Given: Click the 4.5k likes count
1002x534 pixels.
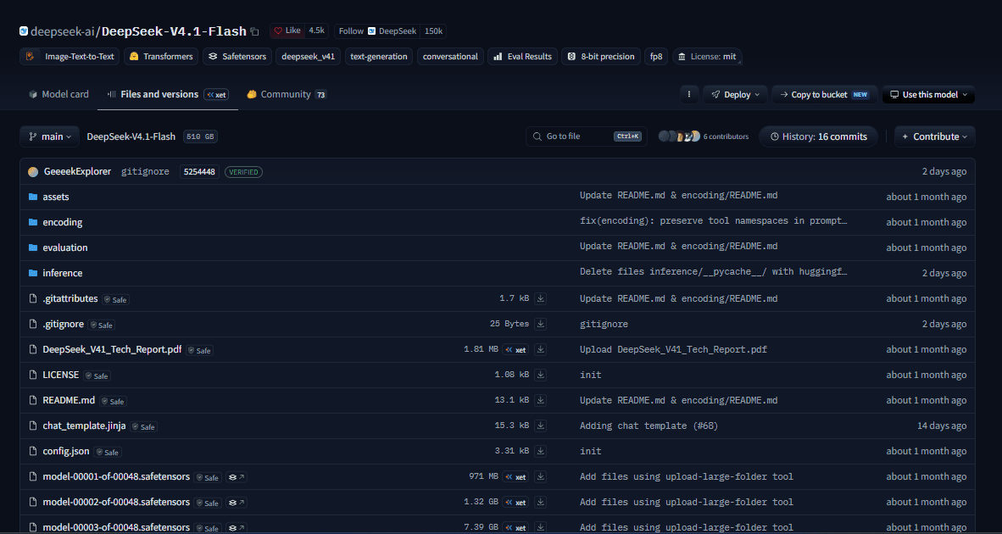Looking at the screenshot, I should tap(316, 31).
